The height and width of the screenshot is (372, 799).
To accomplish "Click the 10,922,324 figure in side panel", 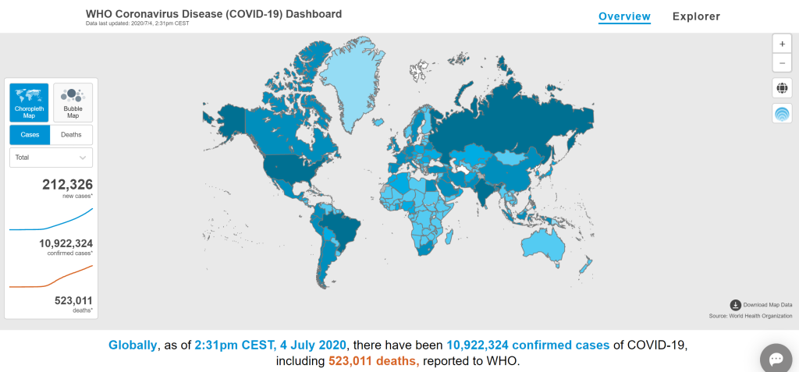I will click(66, 243).
